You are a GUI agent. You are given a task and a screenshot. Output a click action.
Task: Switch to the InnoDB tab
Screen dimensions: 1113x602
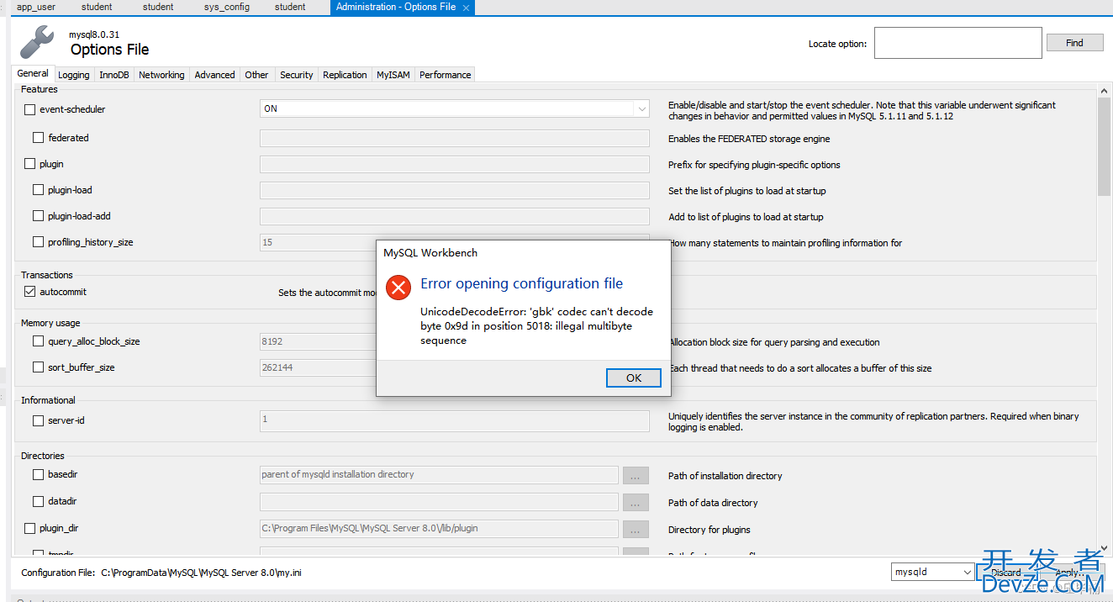pos(114,75)
